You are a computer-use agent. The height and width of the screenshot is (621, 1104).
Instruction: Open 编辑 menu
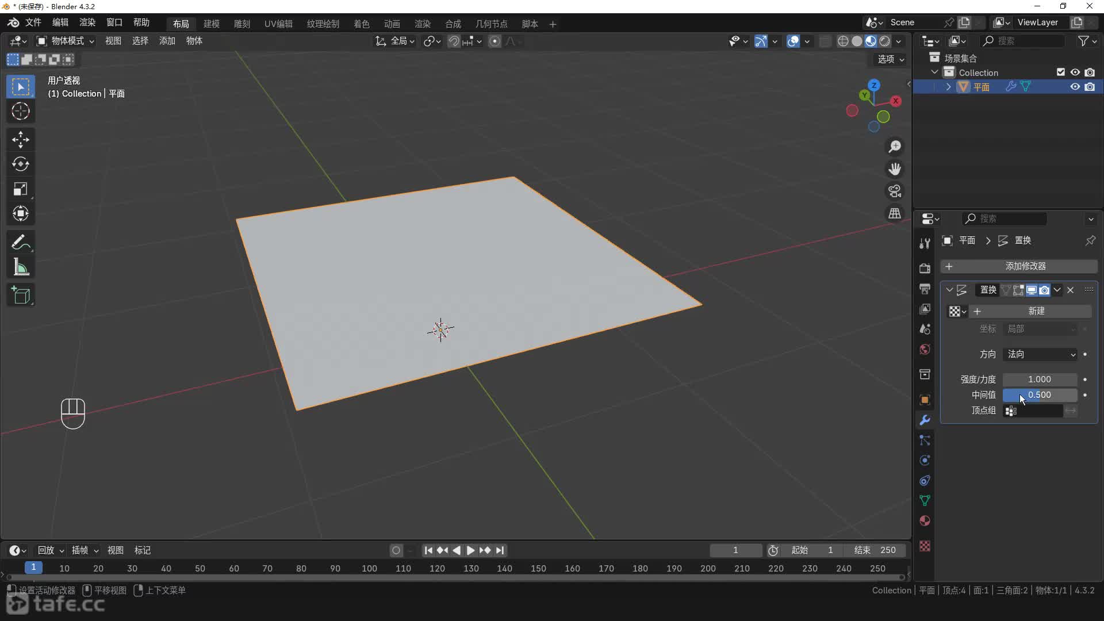[60, 22]
